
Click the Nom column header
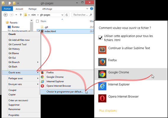click(43, 21)
